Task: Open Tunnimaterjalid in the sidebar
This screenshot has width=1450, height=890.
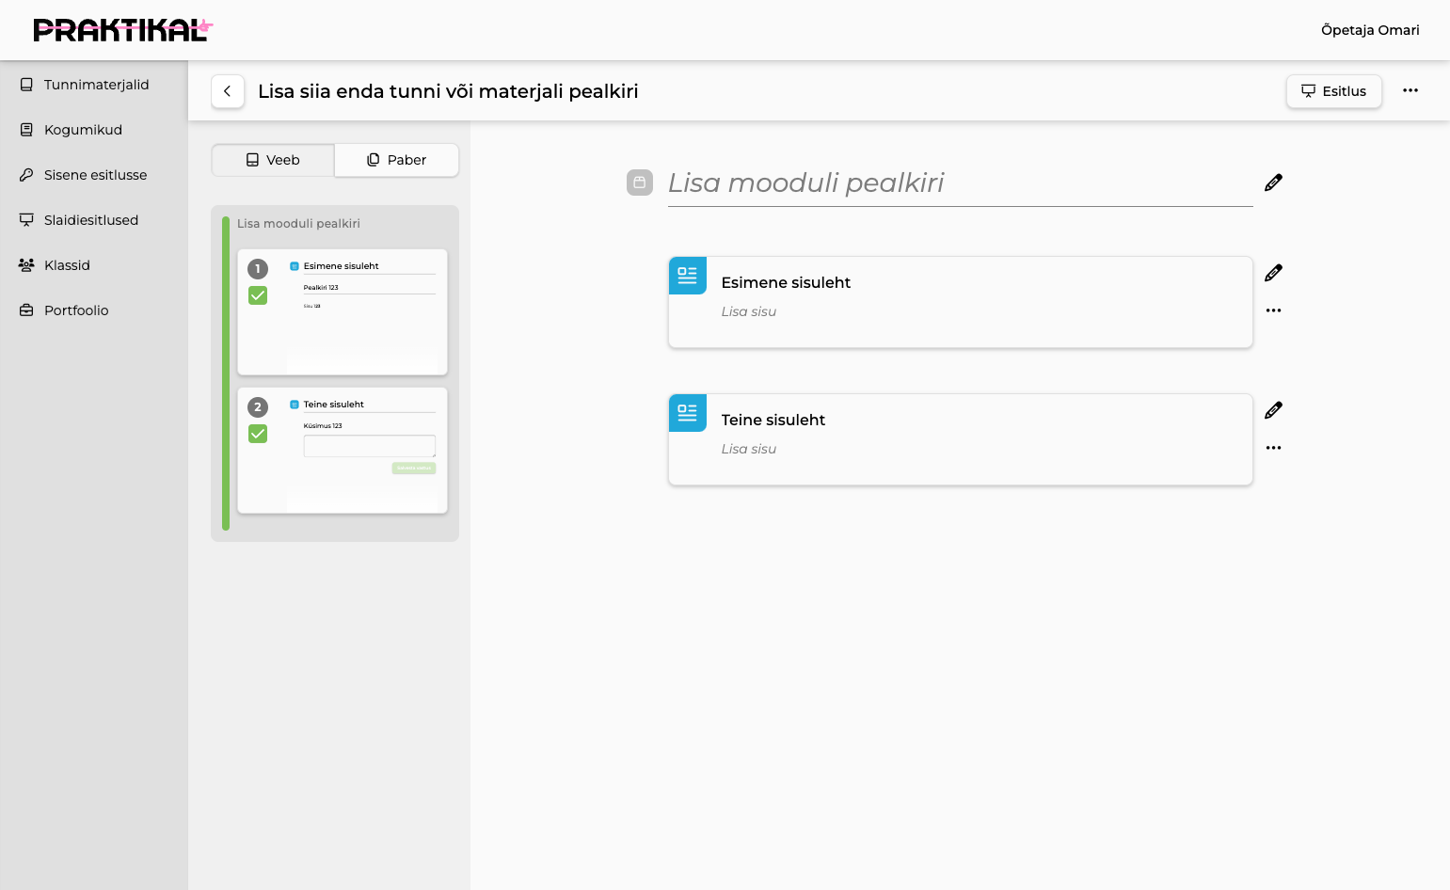Action: (x=94, y=85)
